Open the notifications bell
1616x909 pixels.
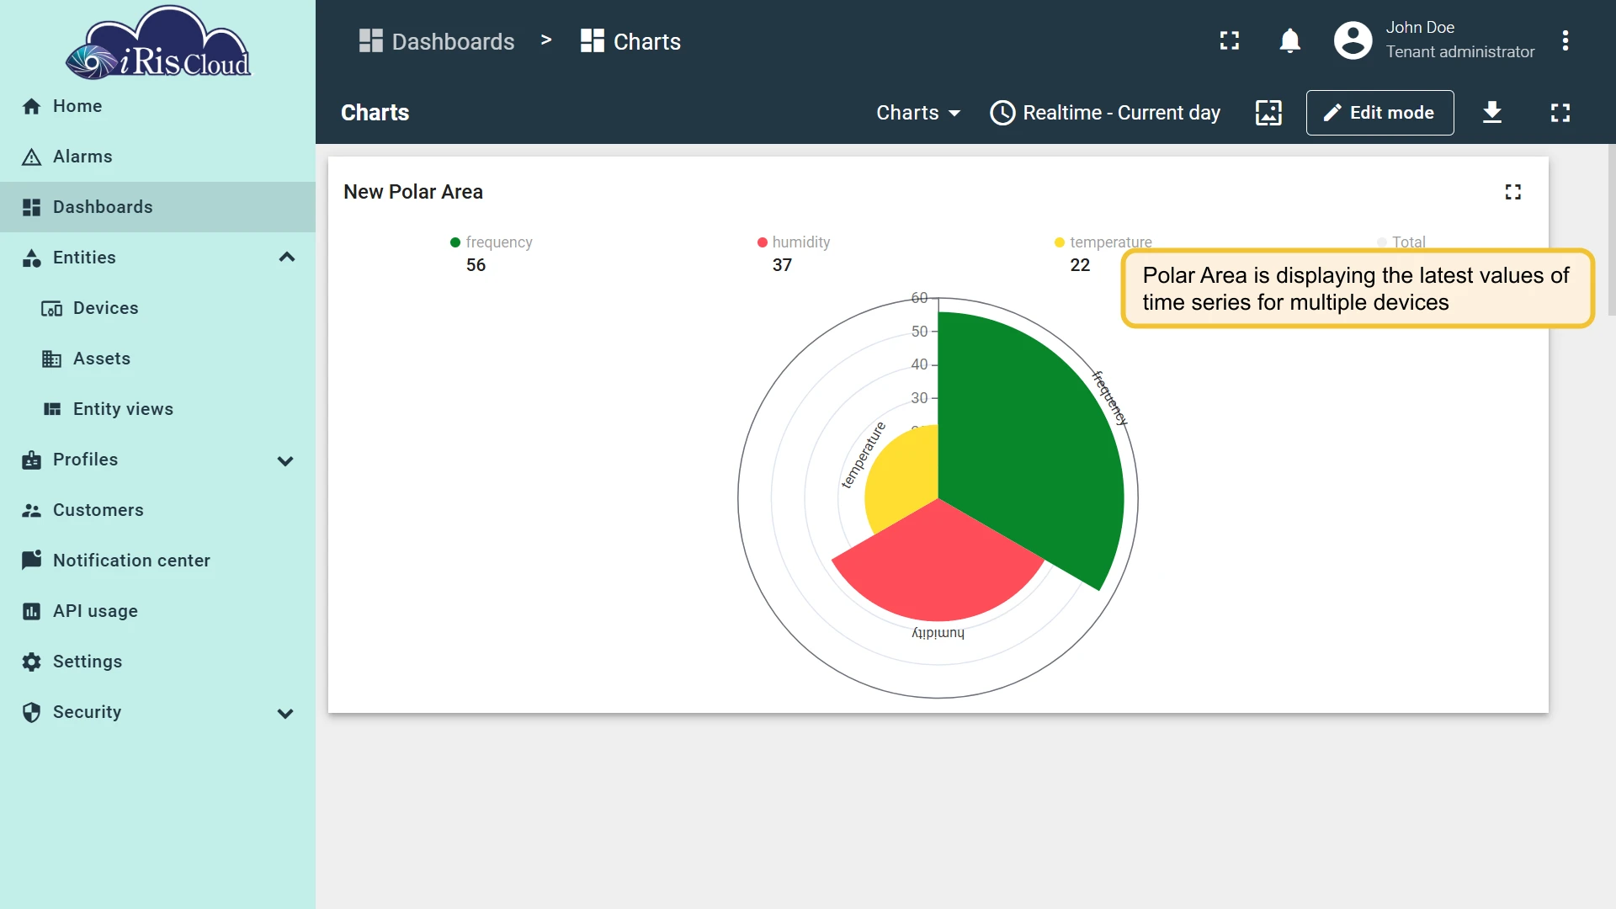click(1289, 40)
